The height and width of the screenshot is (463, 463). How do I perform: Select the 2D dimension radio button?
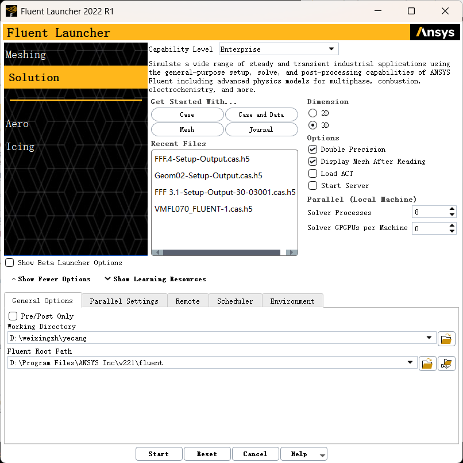coord(312,113)
